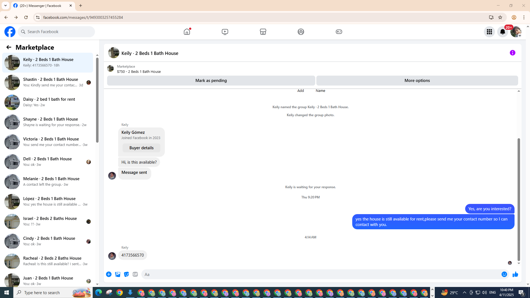Open the Video tab icon
Viewport: 530px width, 298px height.
tap(225, 32)
